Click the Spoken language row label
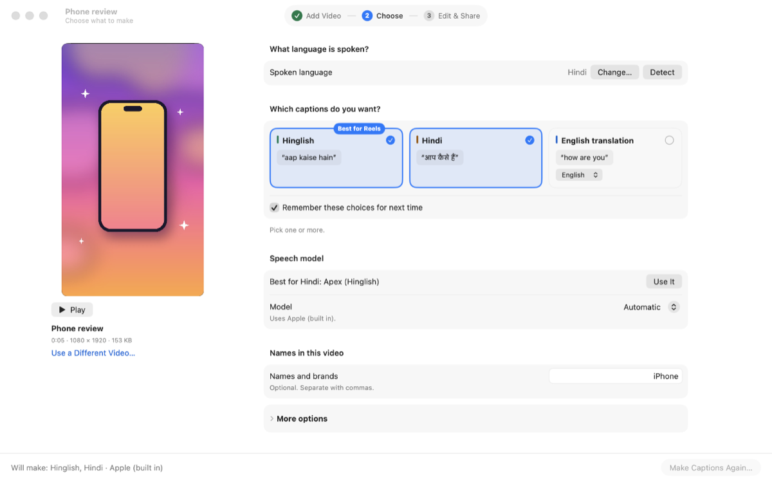 point(301,73)
